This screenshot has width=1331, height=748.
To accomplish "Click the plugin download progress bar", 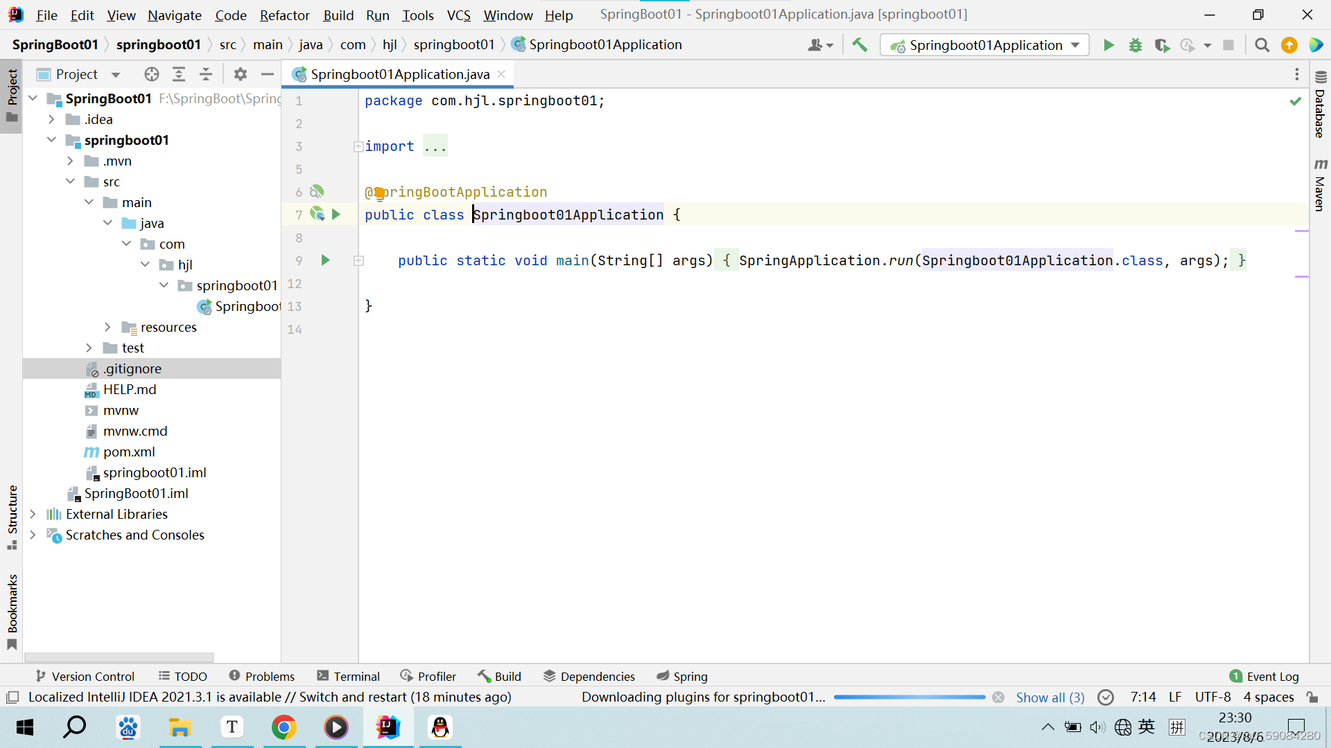I will click(909, 697).
